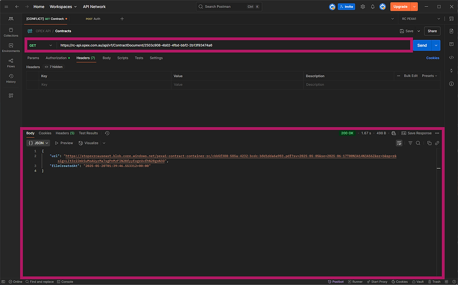Click the profile avatar beside Upgrade
The height and width of the screenshot is (285, 458).
click(383, 7)
